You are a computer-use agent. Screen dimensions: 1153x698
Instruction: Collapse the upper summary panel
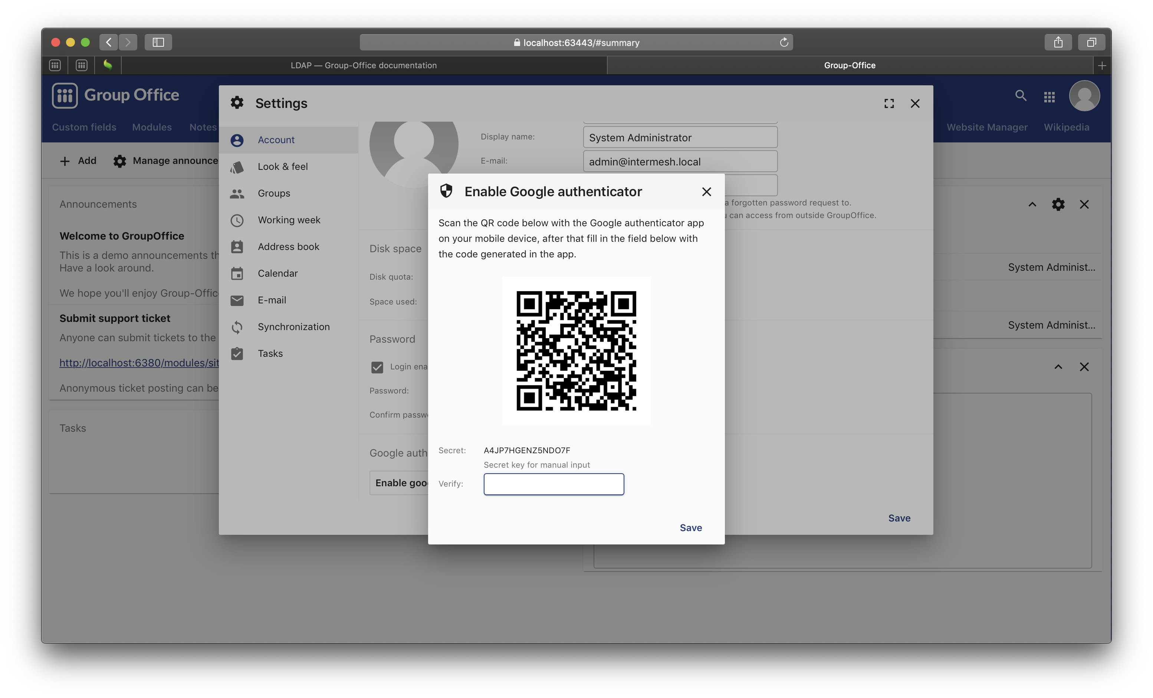click(1032, 204)
